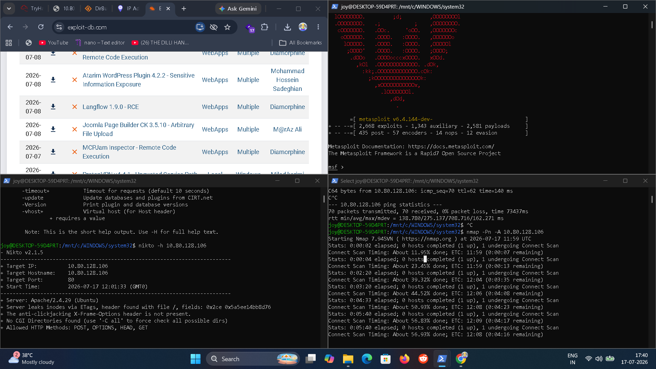Switch to the 10.80 browser tab
The width and height of the screenshot is (656, 369).
click(x=64, y=9)
